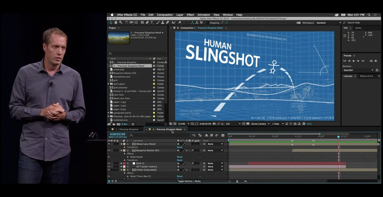
Task: Click the Composition Mini-Flowchart icon
Action: (x=194, y=135)
